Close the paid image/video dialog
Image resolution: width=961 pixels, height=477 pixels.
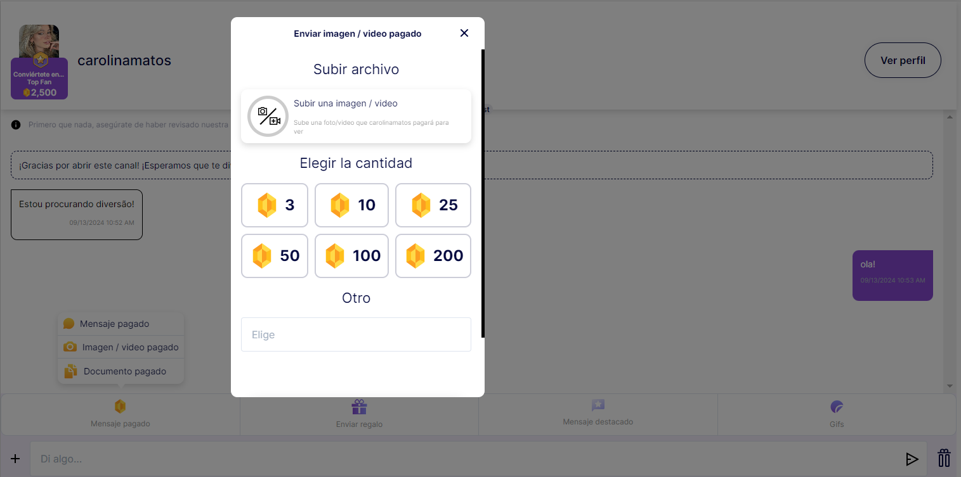tap(464, 33)
